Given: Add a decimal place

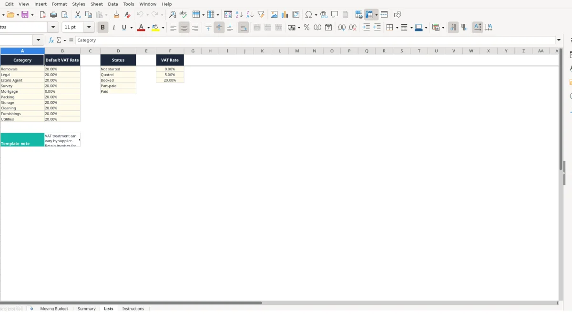Looking at the screenshot, I should [x=342, y=28].
